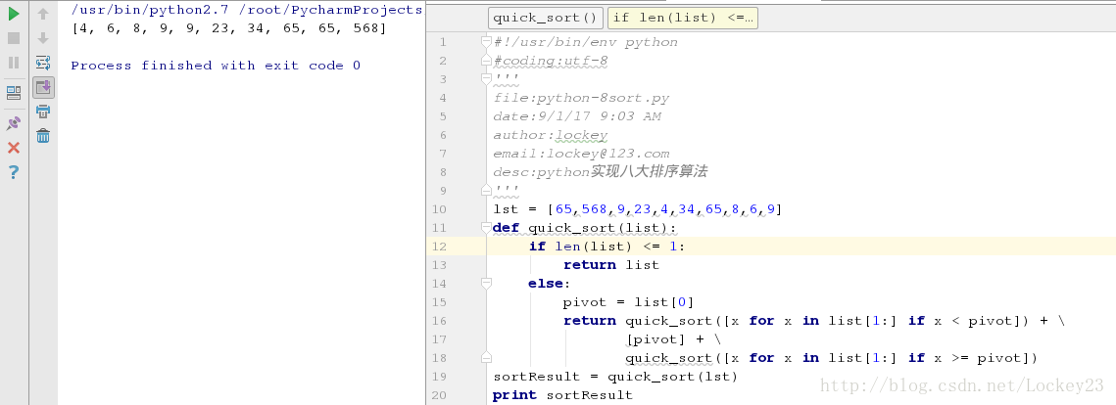Click the 'lst = [65,568,9,...' assignment line
The height and width of the screenshot is (405, 1116).
[638, 209]
